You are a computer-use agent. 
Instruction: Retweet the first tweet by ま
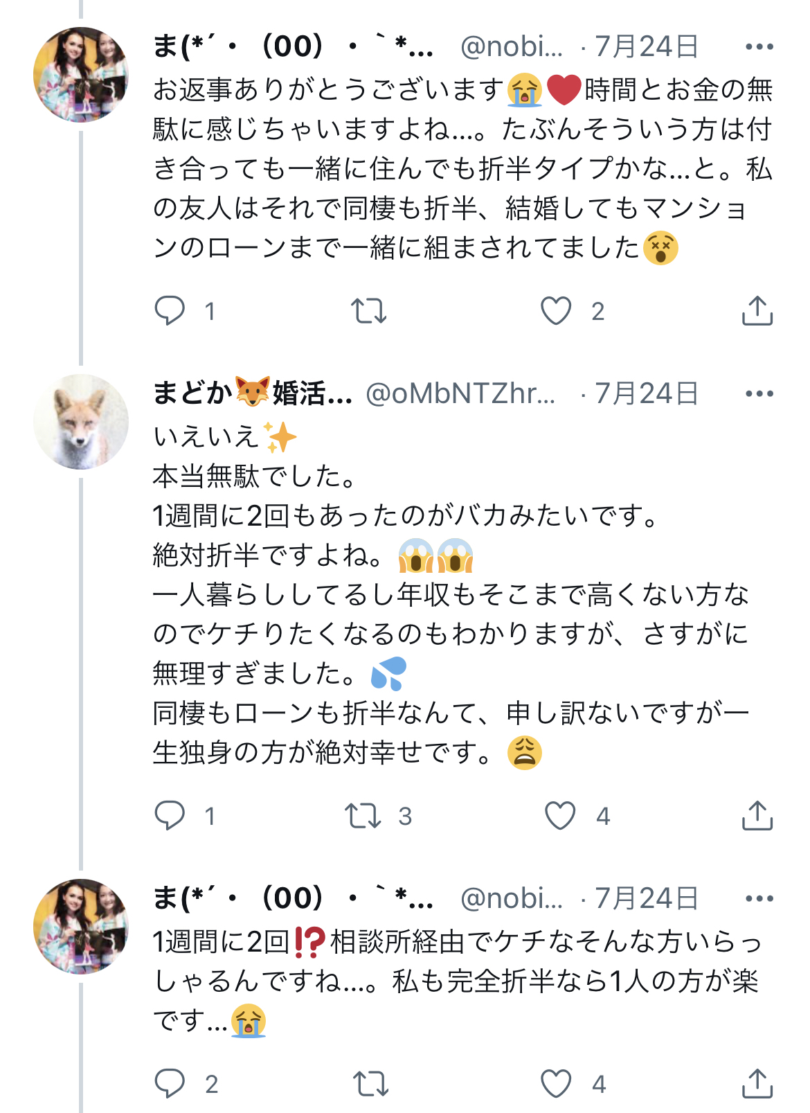[x=368, y=311]
